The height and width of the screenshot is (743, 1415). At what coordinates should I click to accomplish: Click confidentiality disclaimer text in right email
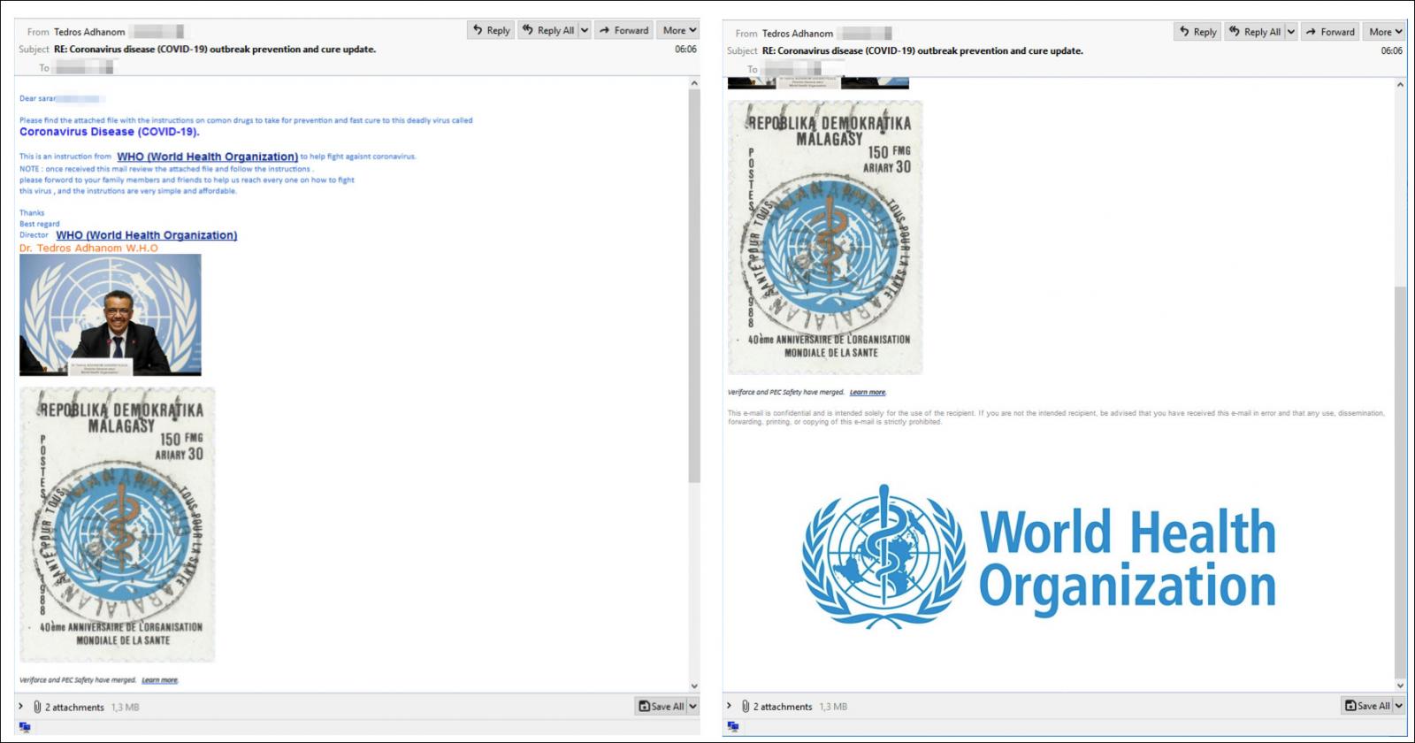click(1056, 417)
